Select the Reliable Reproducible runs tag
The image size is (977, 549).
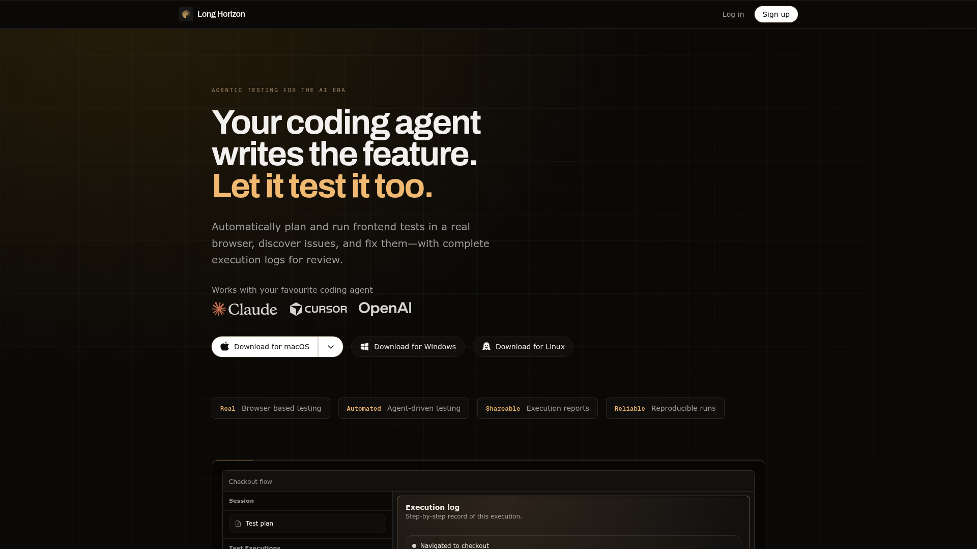coord(665,408)
